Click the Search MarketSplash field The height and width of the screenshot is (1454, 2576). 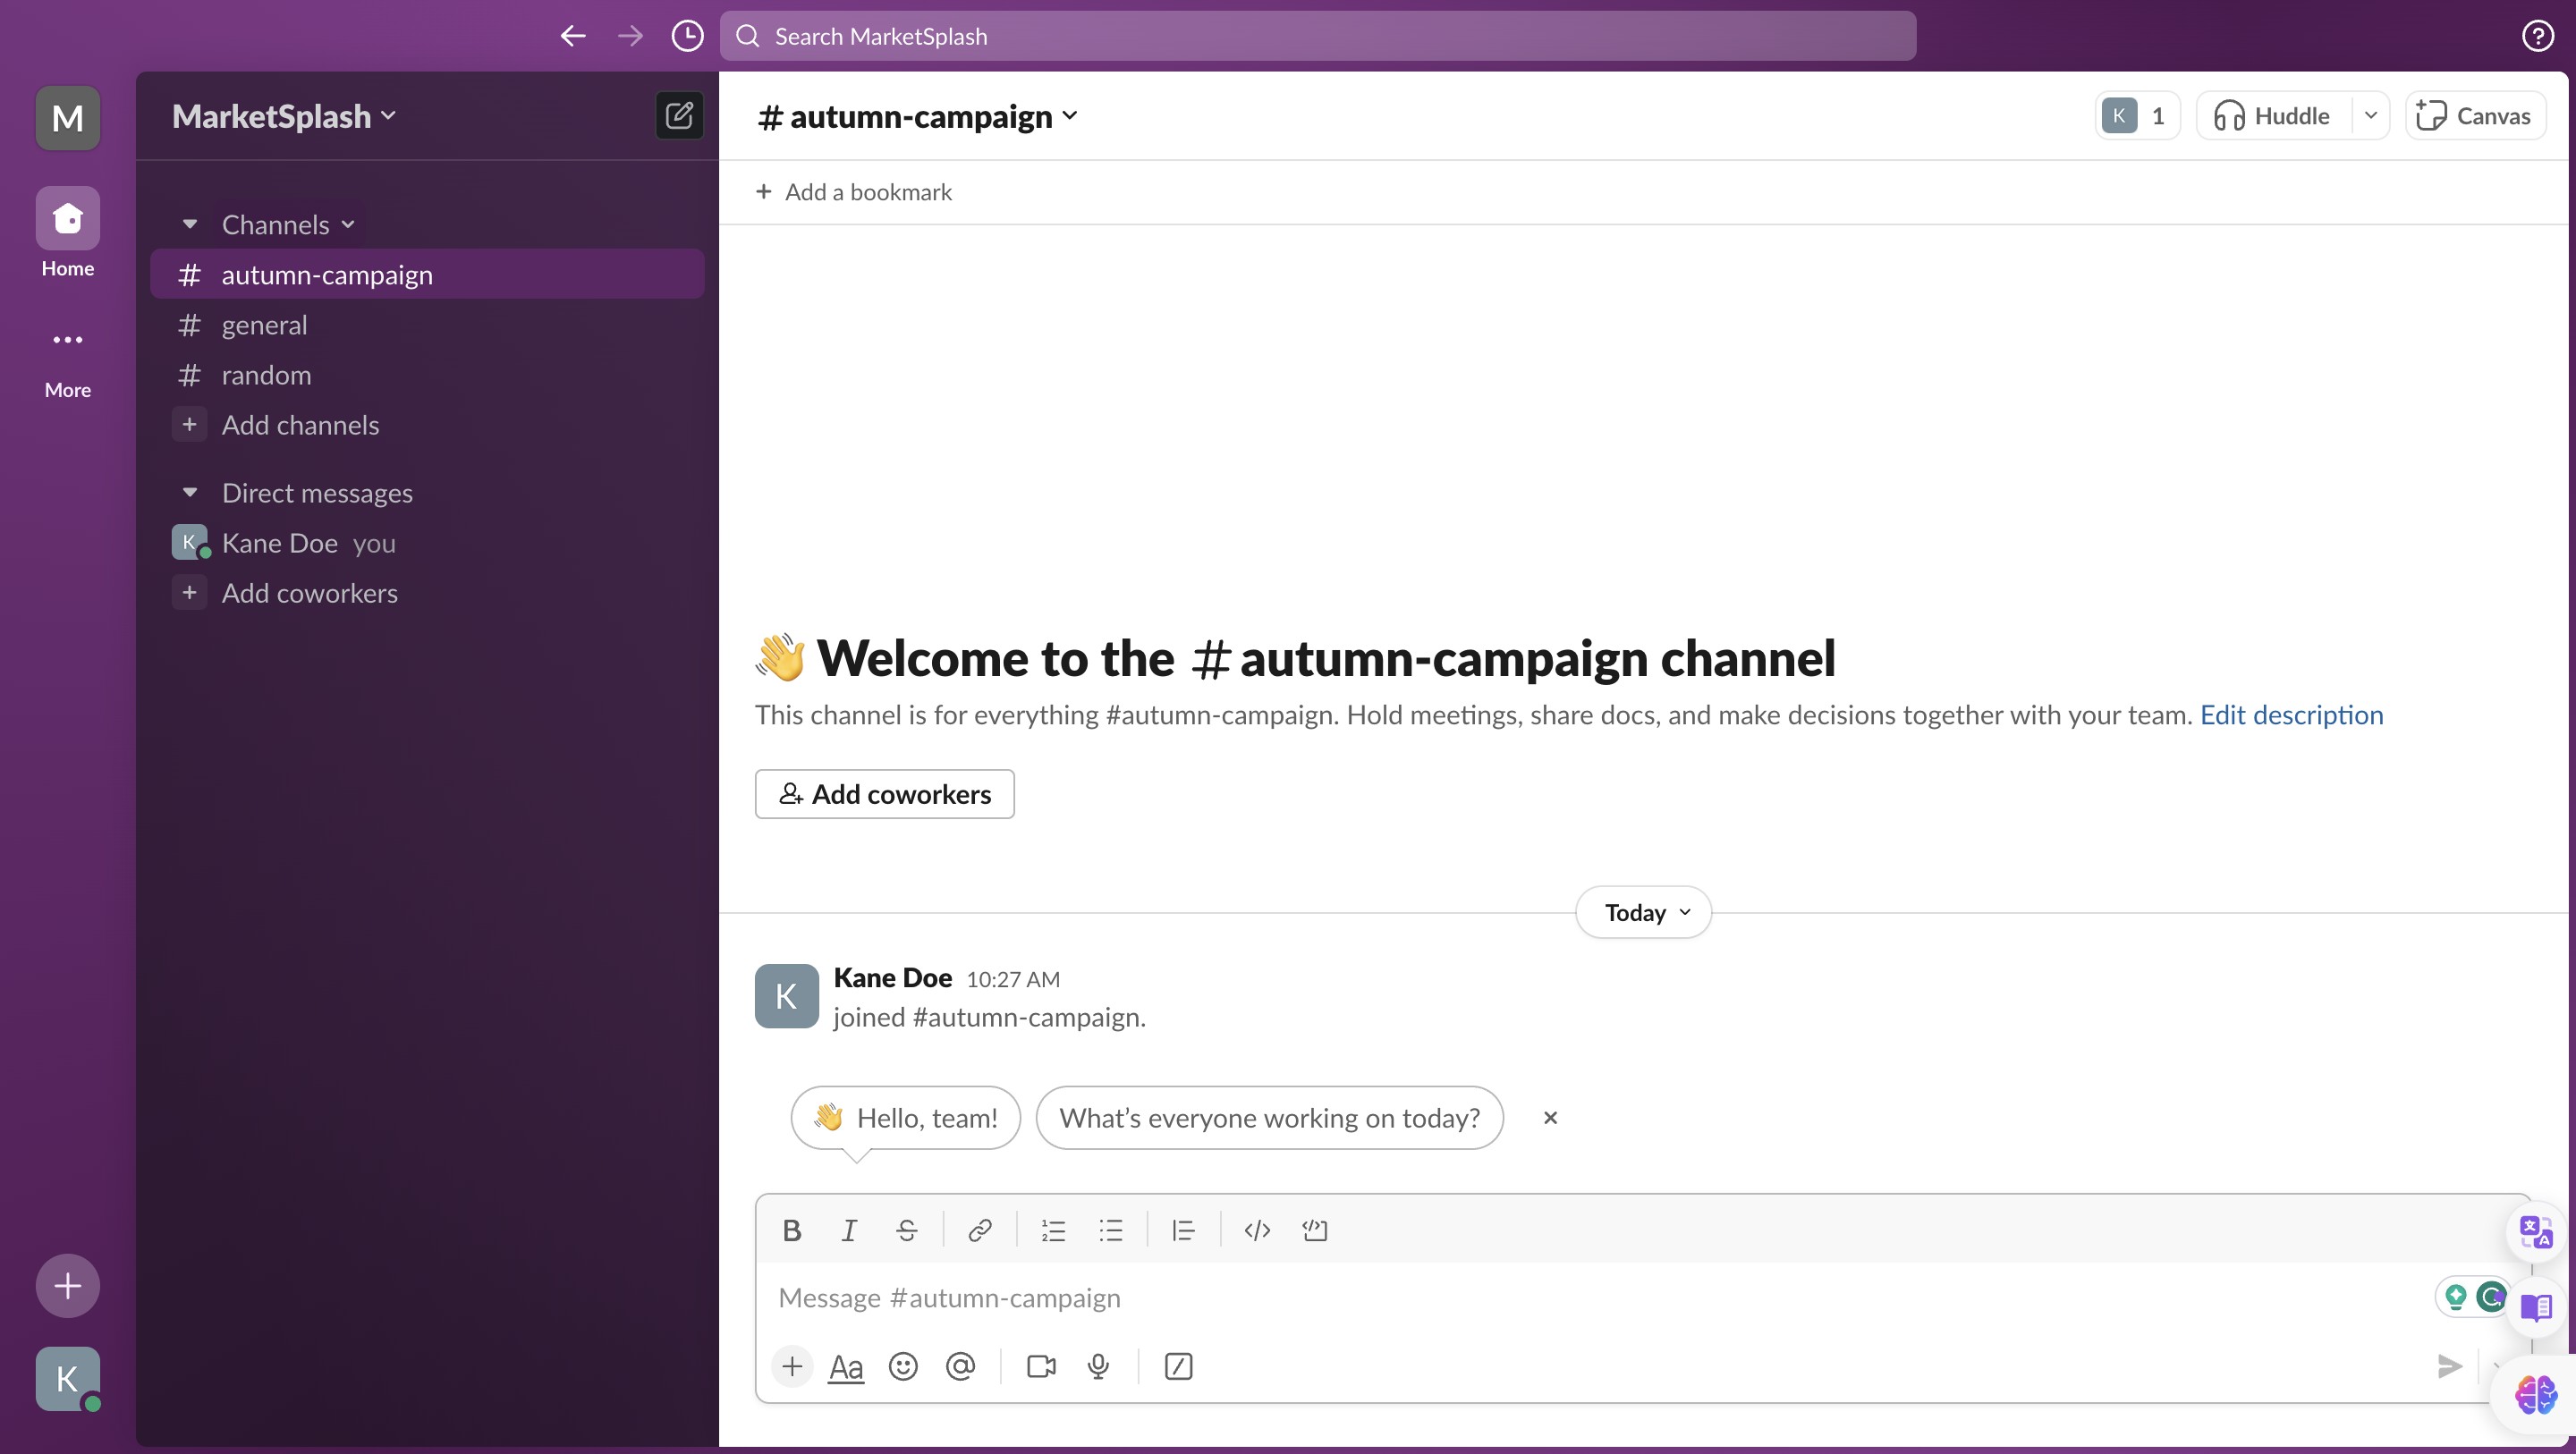[x=1317, y=36]
